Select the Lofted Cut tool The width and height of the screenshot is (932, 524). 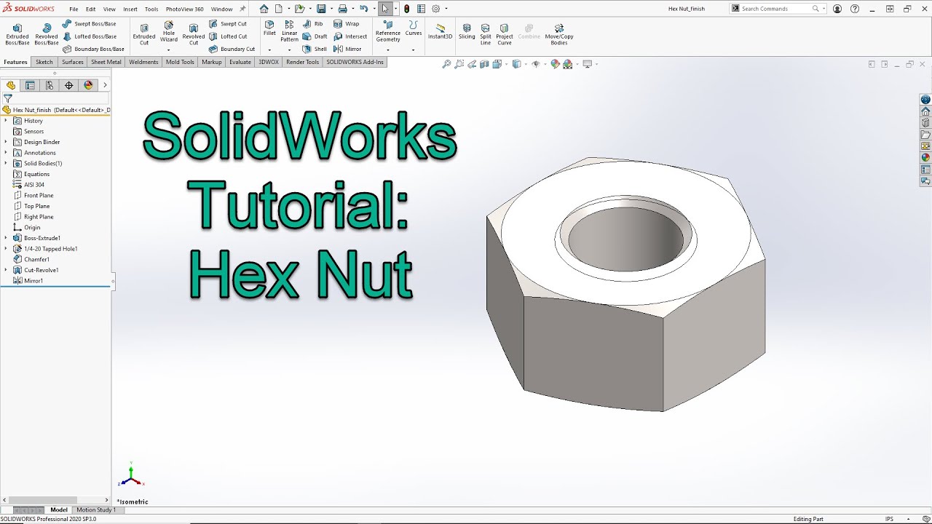point(228,36)
